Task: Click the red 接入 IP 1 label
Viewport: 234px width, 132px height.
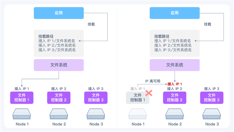Action: coord(175,84)
